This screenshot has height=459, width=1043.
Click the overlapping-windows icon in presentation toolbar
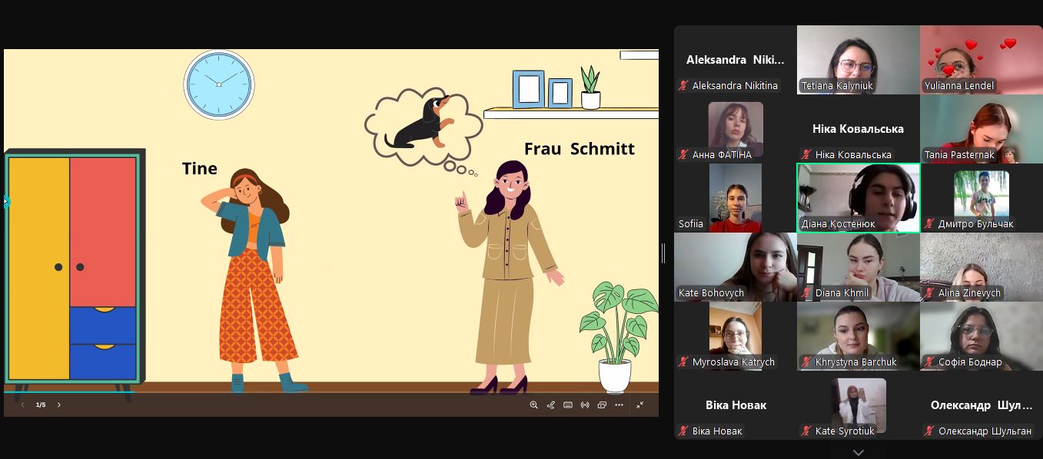602,405
